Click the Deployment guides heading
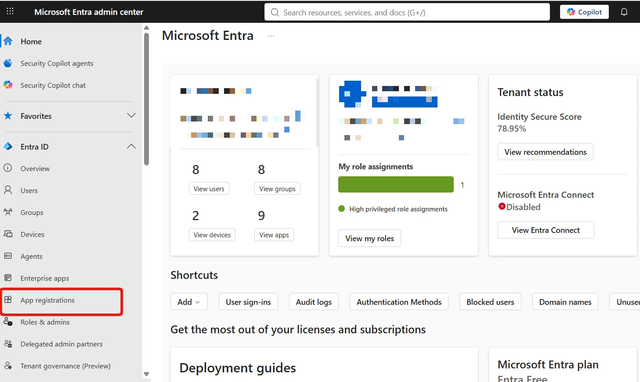The image size is (640, 382). [x=238, y=368]
